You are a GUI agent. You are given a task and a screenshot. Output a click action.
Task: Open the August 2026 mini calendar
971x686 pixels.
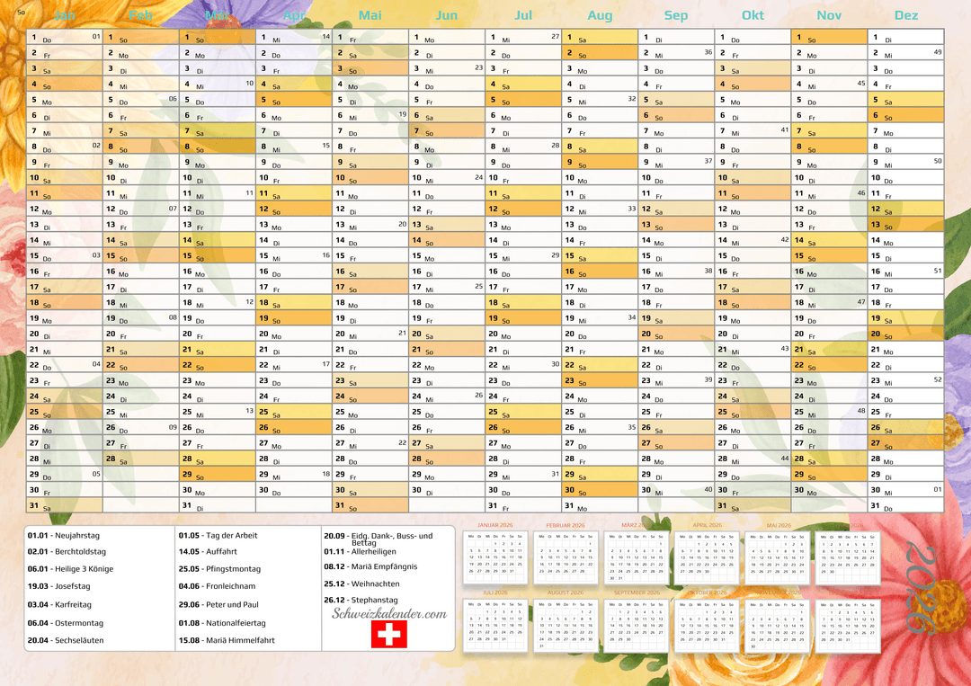(x=565, y=621)
